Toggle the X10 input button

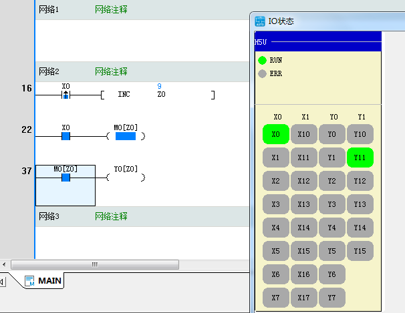pos(303,134)
